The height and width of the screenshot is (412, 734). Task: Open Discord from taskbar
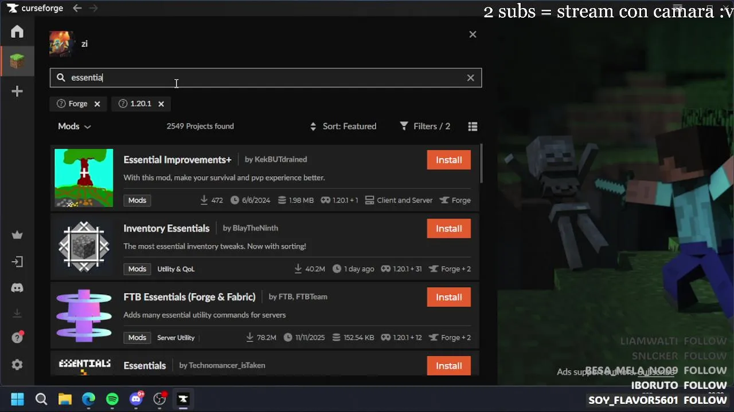pyautogui.click(x=136, y=399)
